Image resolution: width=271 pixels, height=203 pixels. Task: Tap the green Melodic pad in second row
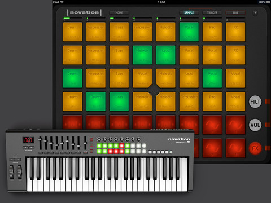(x=142, y=55)
